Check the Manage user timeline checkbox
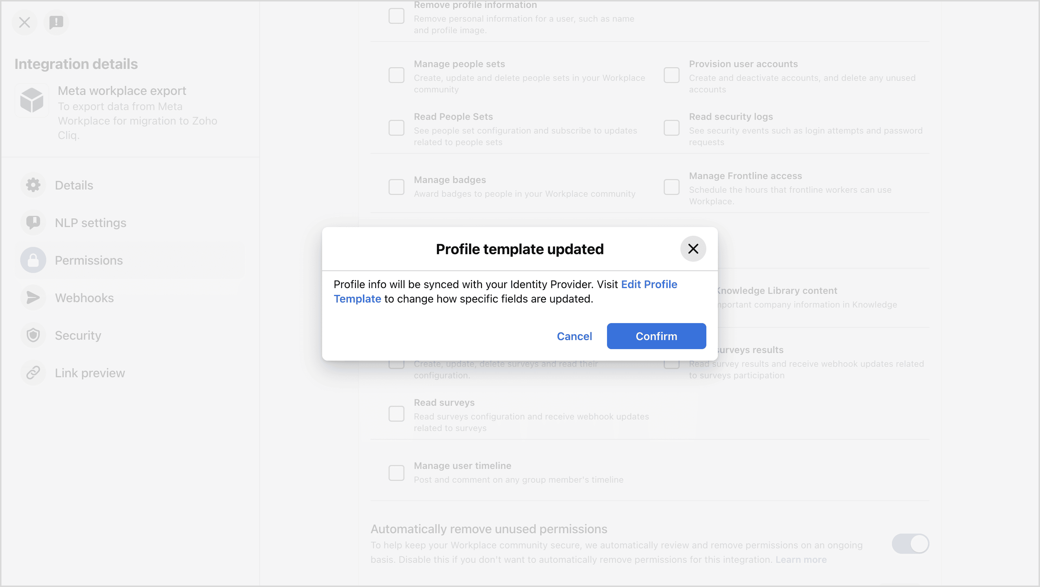 [x=396, y=473]
